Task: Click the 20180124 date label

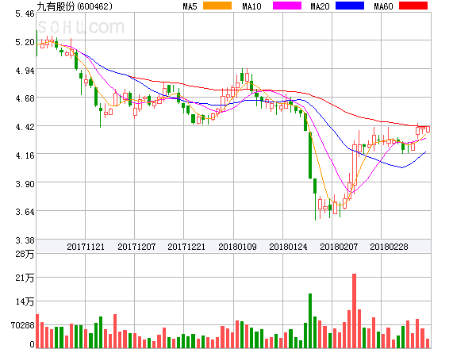Action: pyautogui.click(x=288, y=247)
